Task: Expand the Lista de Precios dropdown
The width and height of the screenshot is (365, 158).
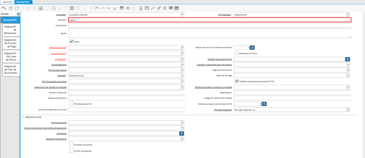Action: pyautogui.click(x=182, y=53)
